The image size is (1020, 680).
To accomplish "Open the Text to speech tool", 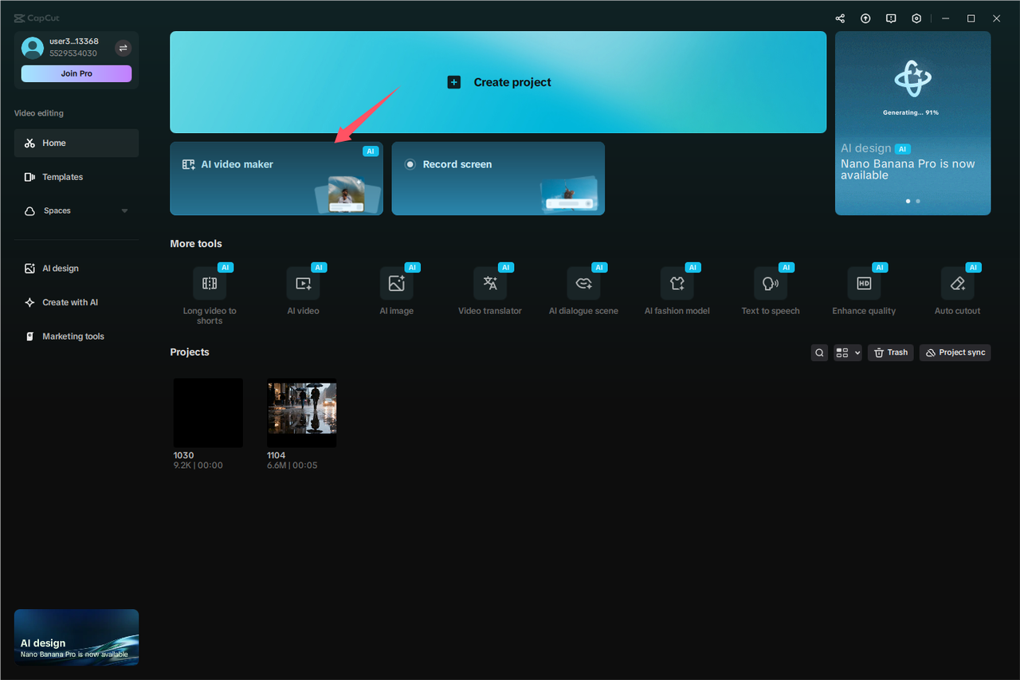I will point(771,287).
